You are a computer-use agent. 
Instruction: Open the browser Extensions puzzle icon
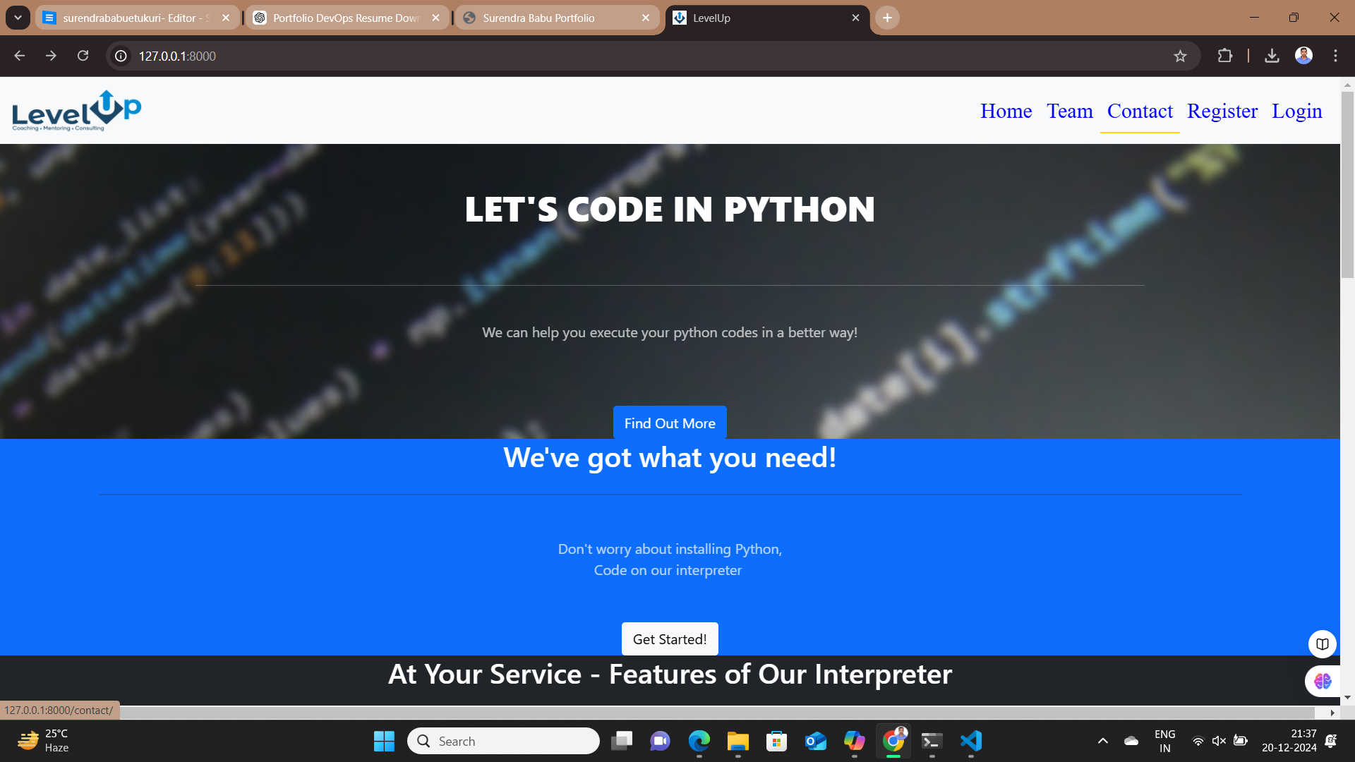click(x=1225, y=56)
